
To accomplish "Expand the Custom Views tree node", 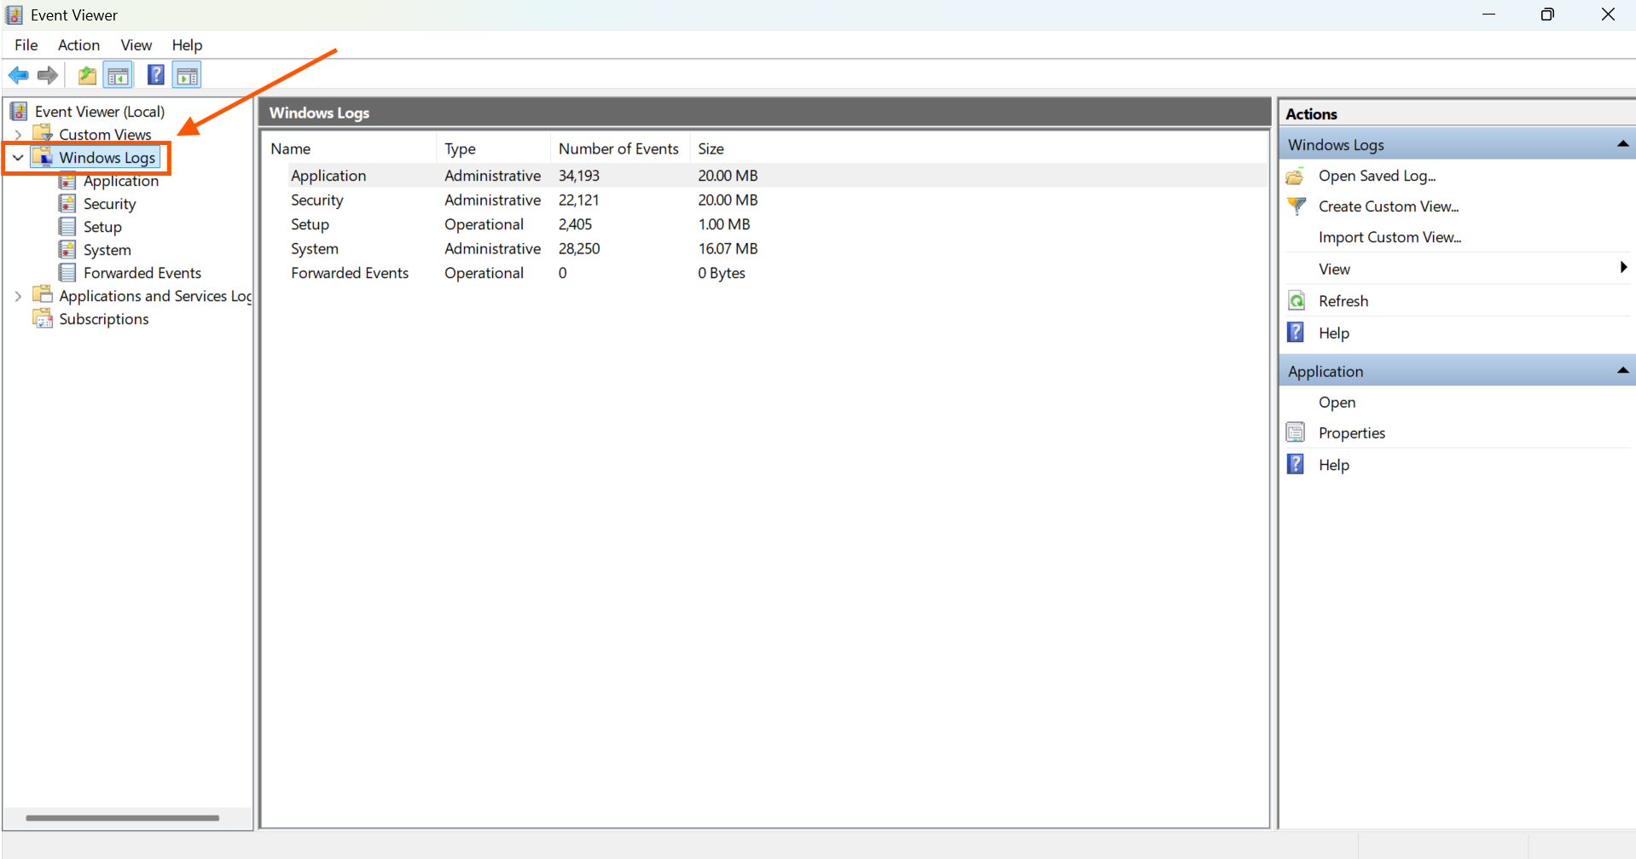I will tap(18, 135).
